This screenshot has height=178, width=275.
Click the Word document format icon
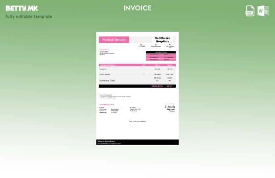point(263,11)
